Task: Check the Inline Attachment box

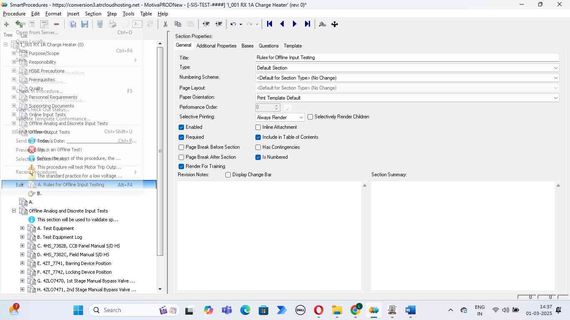Action: [x=258, y=127]
